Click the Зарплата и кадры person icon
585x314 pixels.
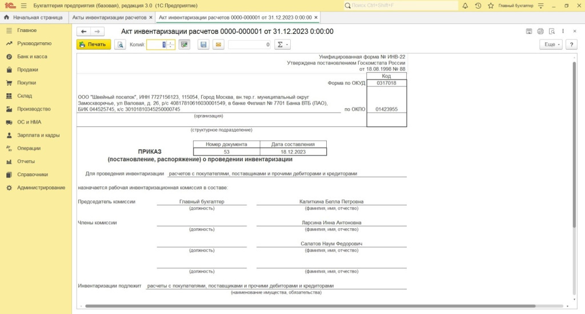9,135
